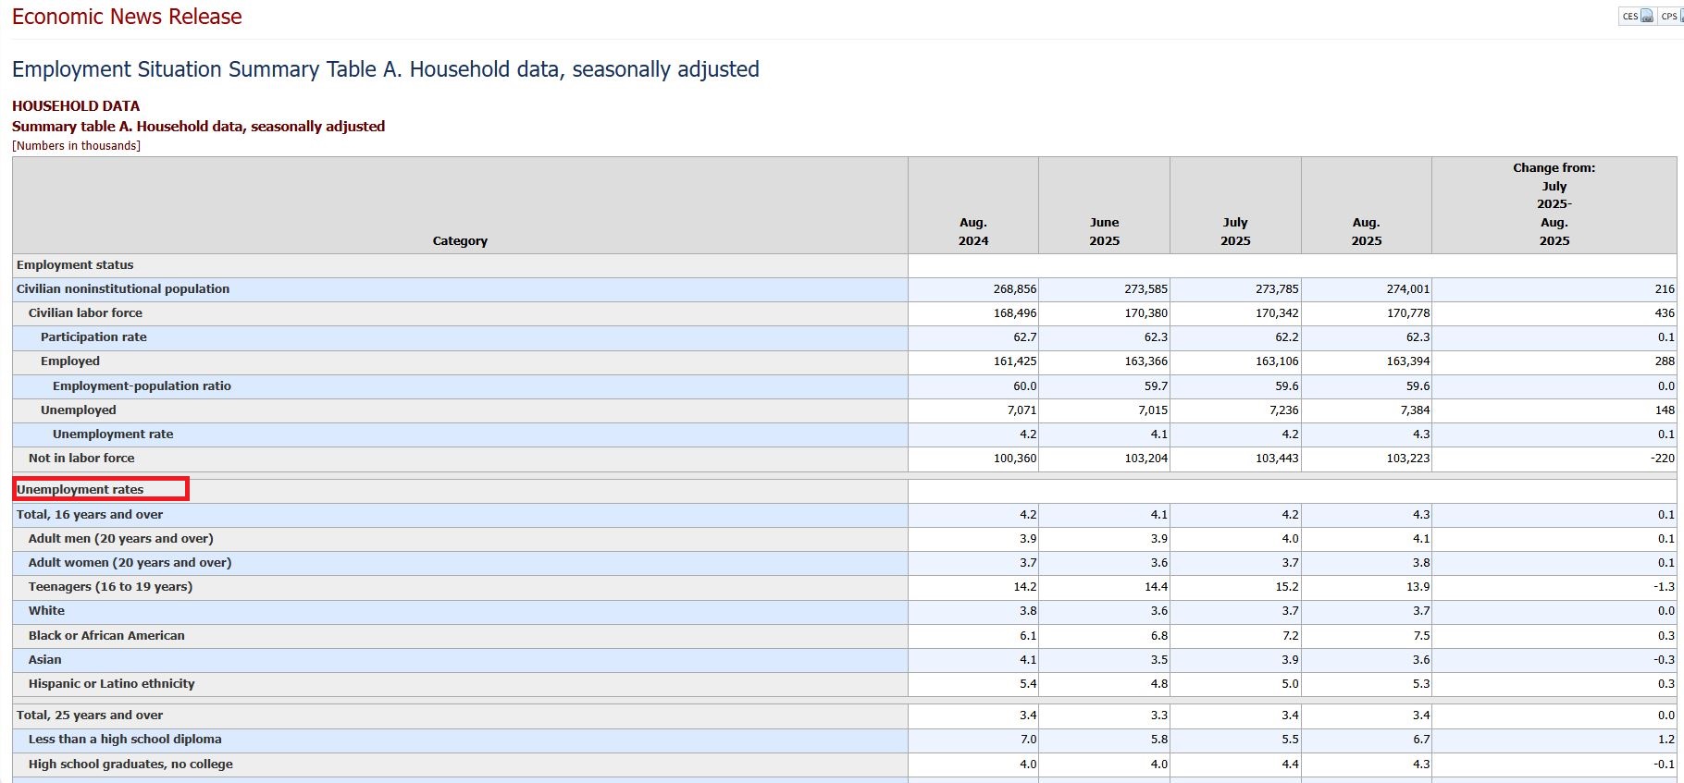Click the "Hispanic or Latino ethnicity" row label

tap(112, 684)
